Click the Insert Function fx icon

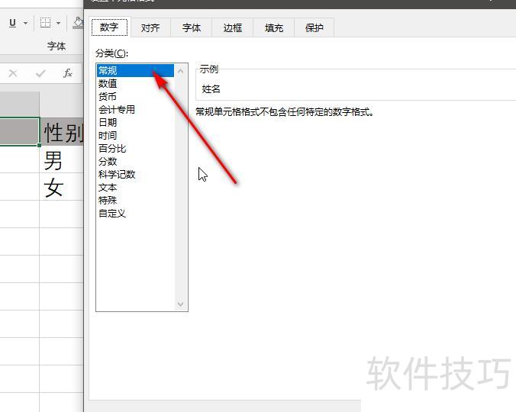click(68, 73)
